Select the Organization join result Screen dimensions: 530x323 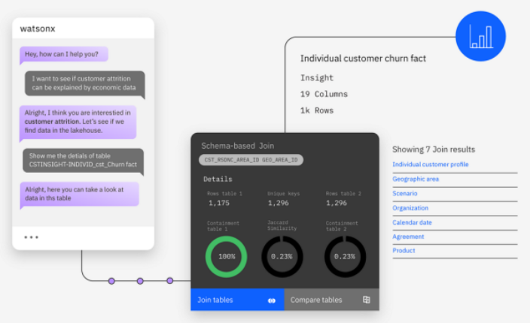click(410, 208)
